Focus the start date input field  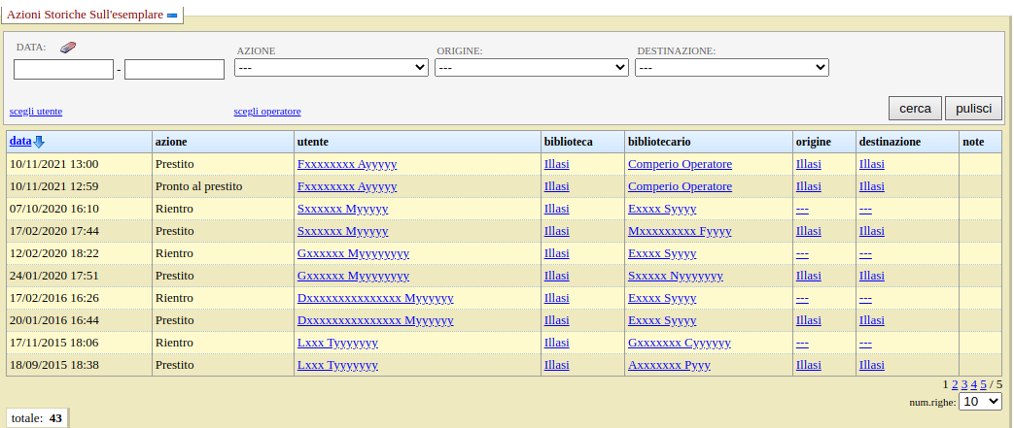(x=64, y=70)
